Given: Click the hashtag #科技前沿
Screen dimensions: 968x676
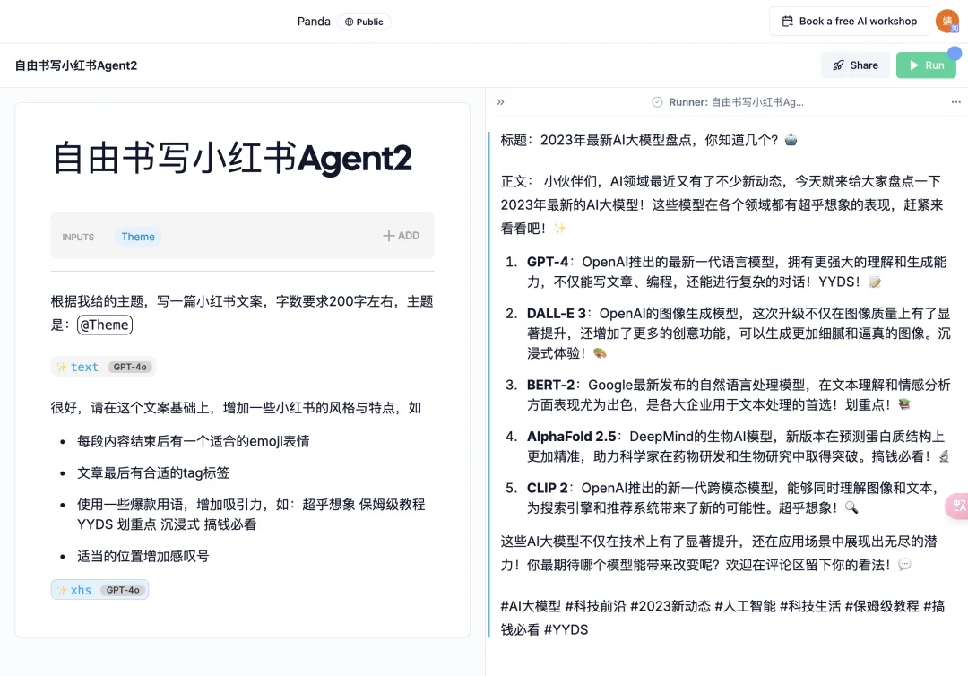Looking at the screenshot, I should tap(595, 606).
